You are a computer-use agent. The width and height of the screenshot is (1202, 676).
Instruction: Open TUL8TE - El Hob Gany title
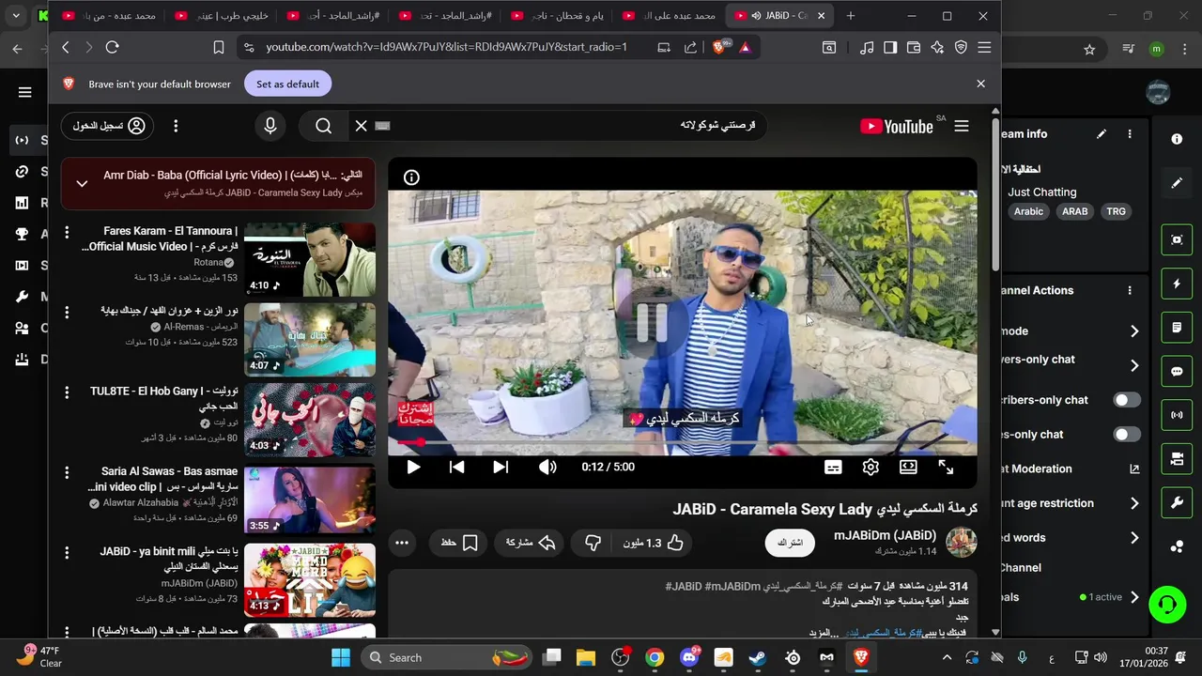pyautogui.click(x=163, y=398)
